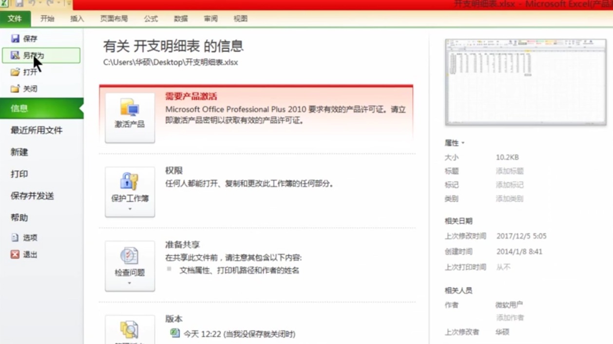Open the Check for Issues (检查问题) dropdown
Image resolution: width=613 pixels, height=344 pixels.
click(130, 266)
